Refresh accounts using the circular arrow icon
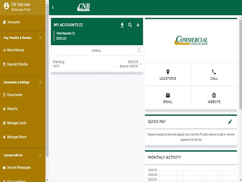The image size is (242, 182). pos(139,50)
